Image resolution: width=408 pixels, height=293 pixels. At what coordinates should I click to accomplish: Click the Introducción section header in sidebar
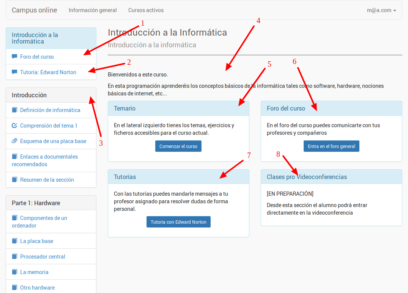coord(51,95)
